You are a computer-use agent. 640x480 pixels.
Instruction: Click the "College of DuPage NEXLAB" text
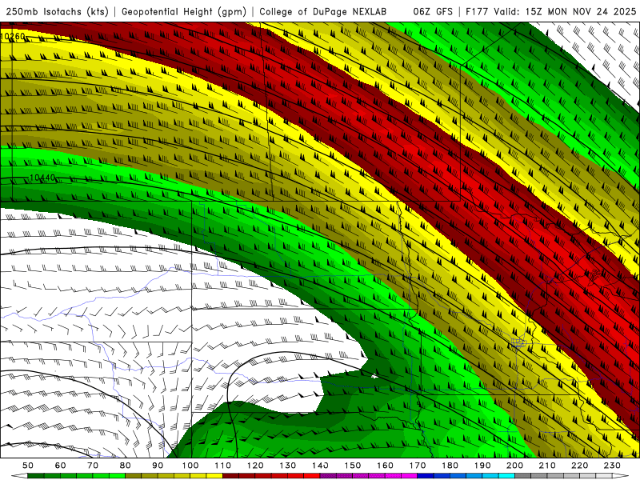click(323, 12)
